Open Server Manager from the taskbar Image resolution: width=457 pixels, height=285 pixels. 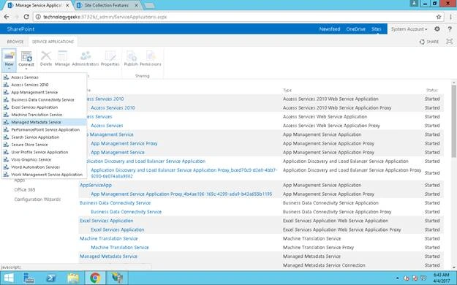pyautogui.click(x=29, y=278)
